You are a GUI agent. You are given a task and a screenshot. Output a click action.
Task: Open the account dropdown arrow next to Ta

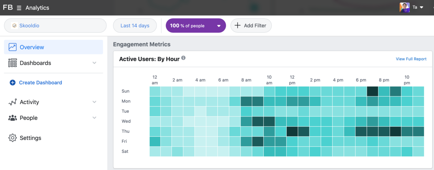(x=421, y=7)
